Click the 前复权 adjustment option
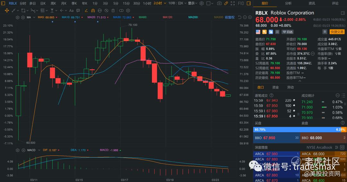 pyautogui.click(x=230, y=17)
